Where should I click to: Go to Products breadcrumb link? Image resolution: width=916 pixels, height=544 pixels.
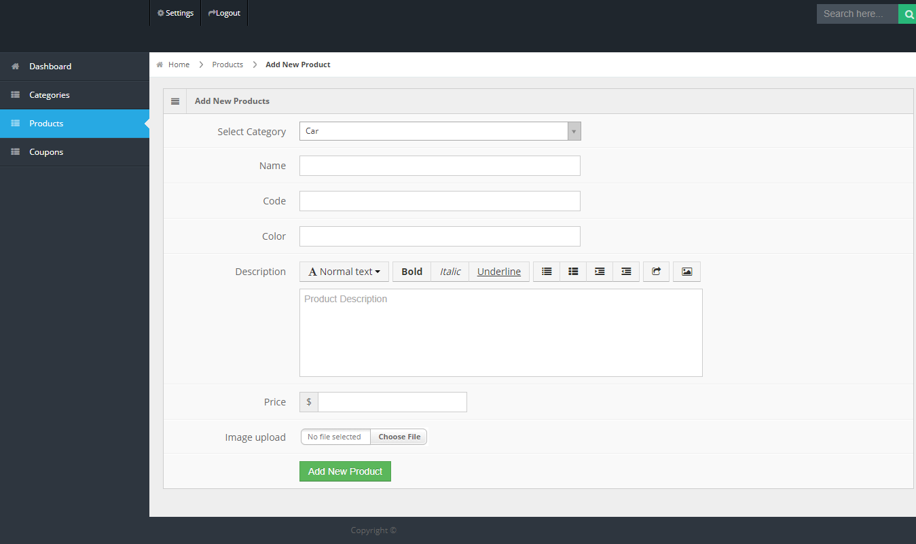tap(227, 65)
